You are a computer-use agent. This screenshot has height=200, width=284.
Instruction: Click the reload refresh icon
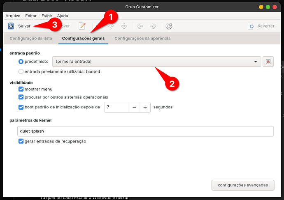tap(169, 26)
